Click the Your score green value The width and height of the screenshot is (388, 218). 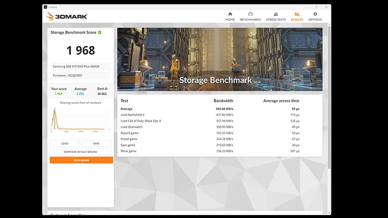(59, 94)
